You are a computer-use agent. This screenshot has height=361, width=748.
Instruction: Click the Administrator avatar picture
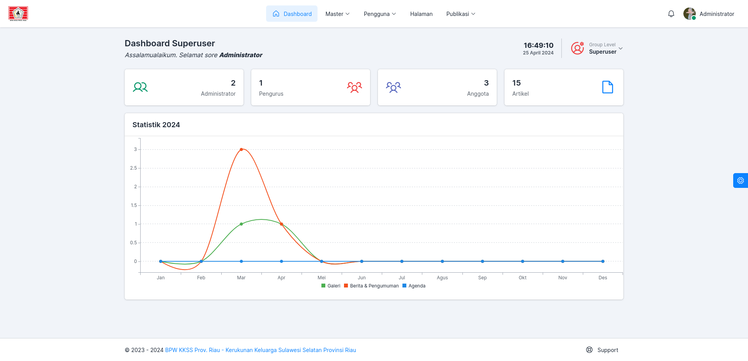690,14
